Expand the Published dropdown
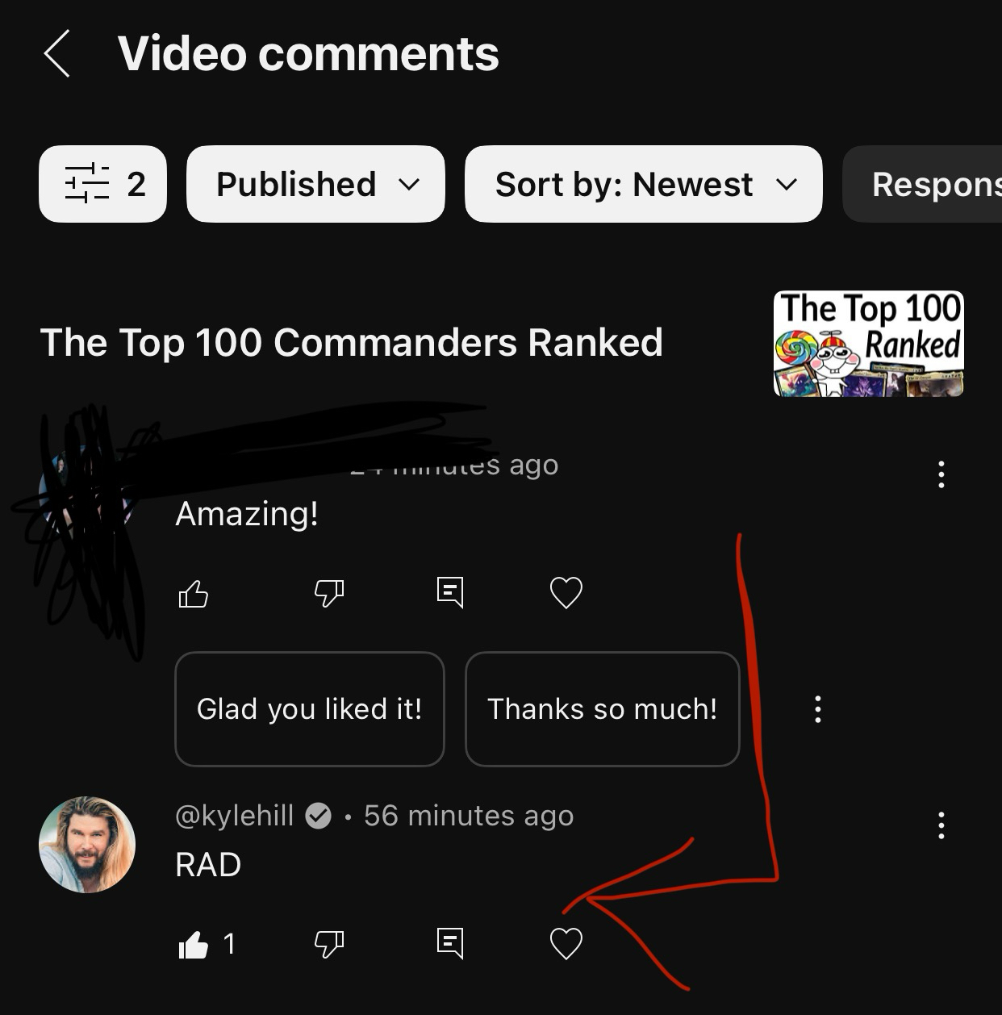This screenshot has width=1002, height=1015. (315, 184)
